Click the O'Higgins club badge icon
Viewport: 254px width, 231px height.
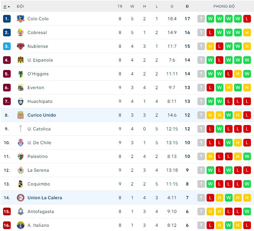coord(21,74)
